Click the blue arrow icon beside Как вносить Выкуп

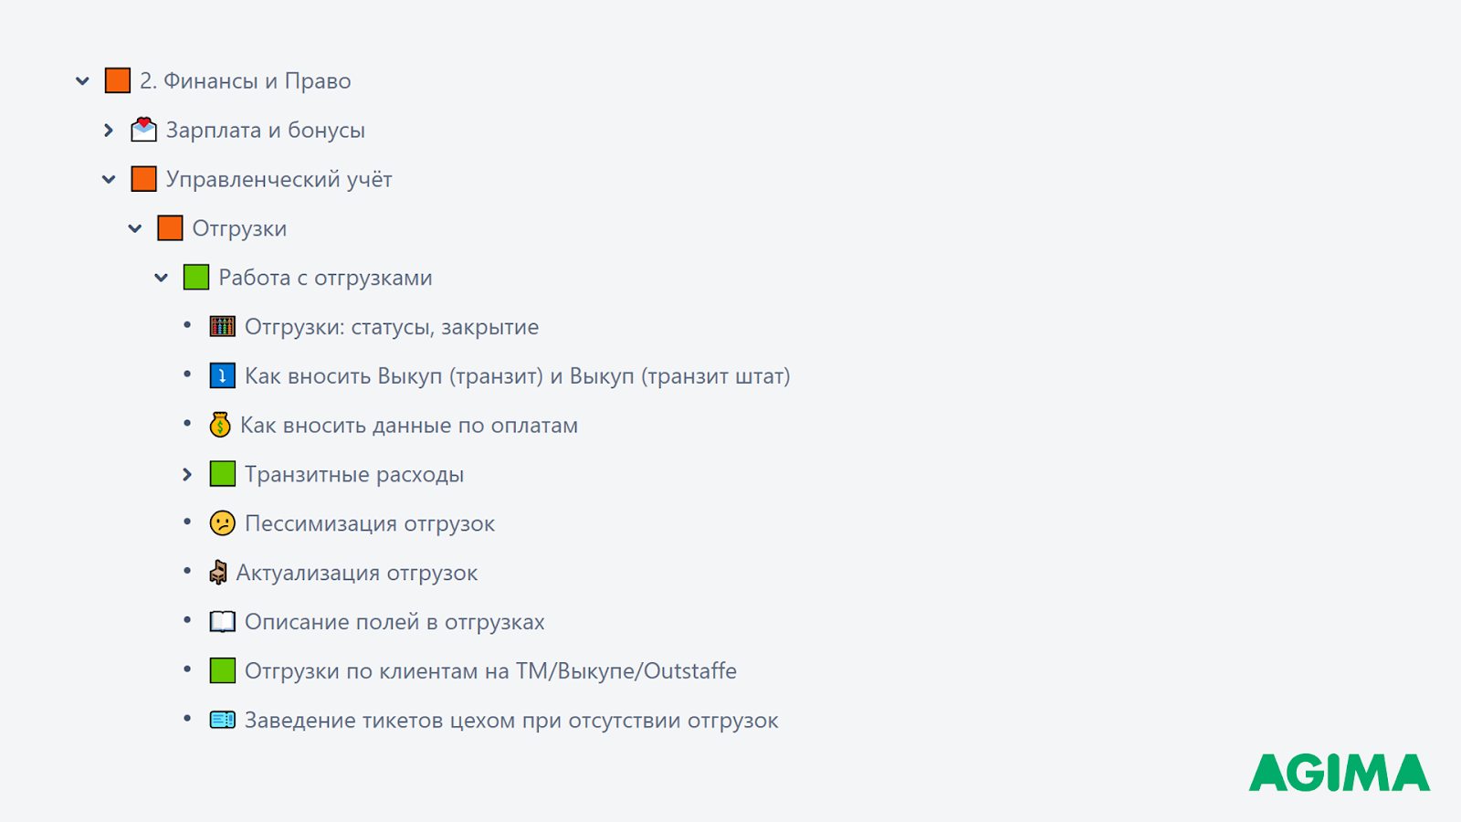[222, 375]
